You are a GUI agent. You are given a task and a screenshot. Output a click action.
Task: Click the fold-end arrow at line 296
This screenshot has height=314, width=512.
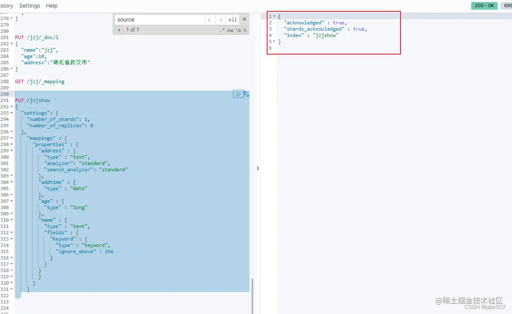coord(12,132)
